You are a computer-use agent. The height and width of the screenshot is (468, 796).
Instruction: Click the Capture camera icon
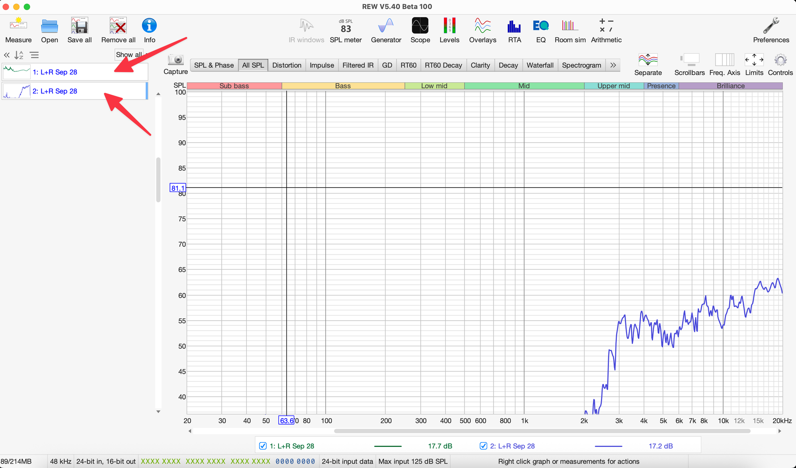pyautogui.click(x=176, y=61)
